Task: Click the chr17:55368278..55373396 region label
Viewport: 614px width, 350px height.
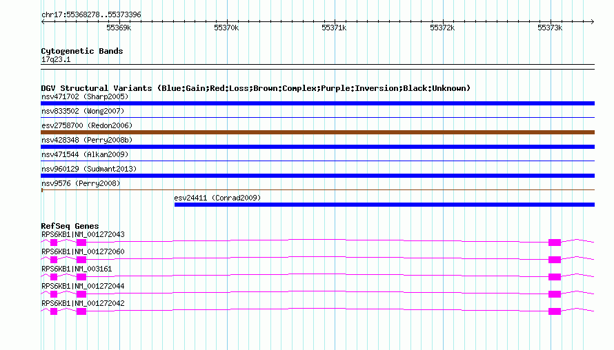Action: (91, 15)
